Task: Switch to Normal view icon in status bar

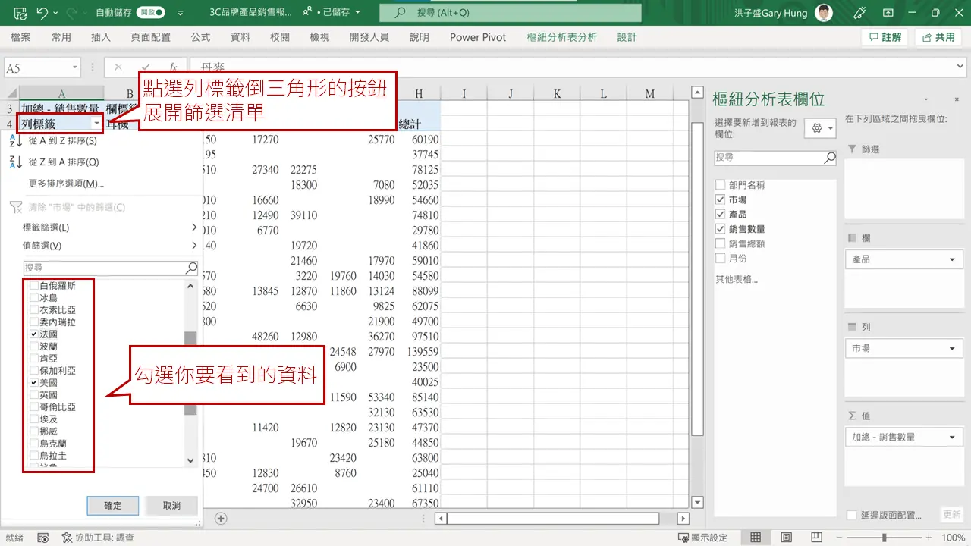Action: (x=756, y=538)
